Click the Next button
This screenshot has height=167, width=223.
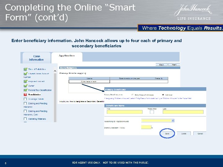click(174, 65)
